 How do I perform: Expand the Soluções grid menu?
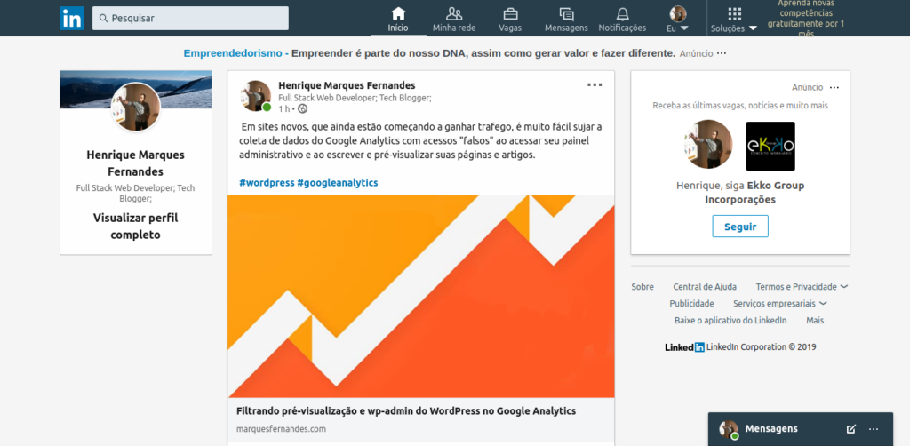click(734, 20)
